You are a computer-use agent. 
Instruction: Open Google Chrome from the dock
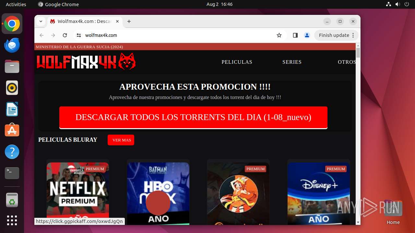12,24
